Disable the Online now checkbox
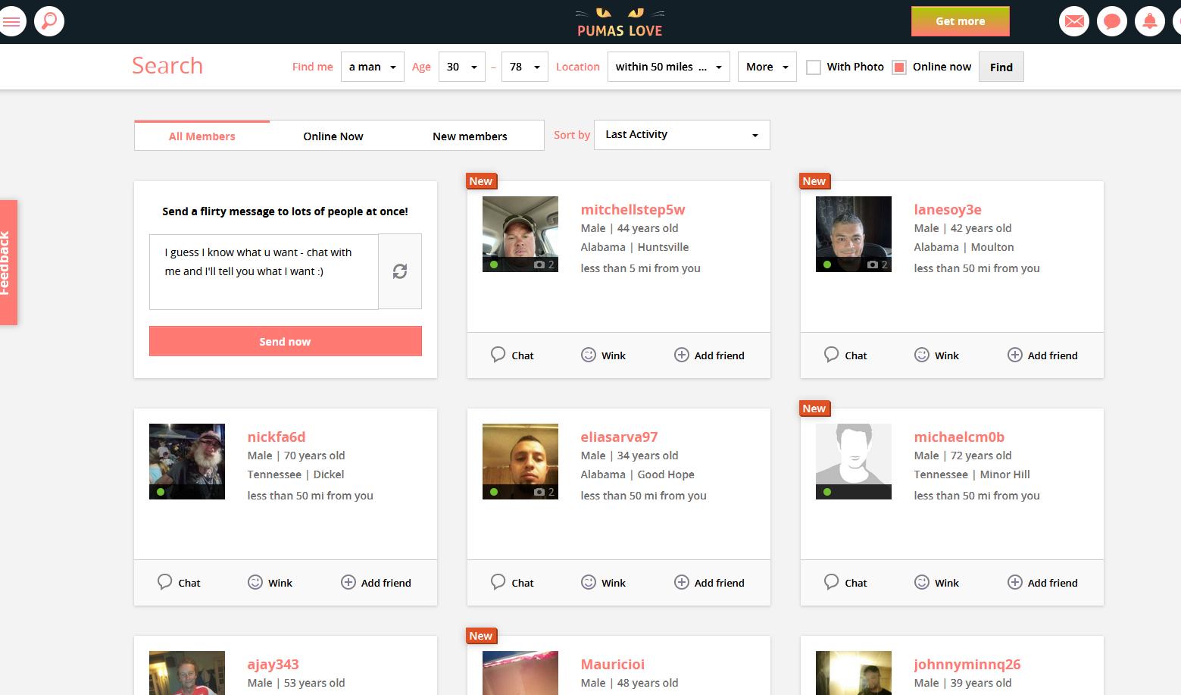Viewport: 1181px width, 695px height. 898,67
